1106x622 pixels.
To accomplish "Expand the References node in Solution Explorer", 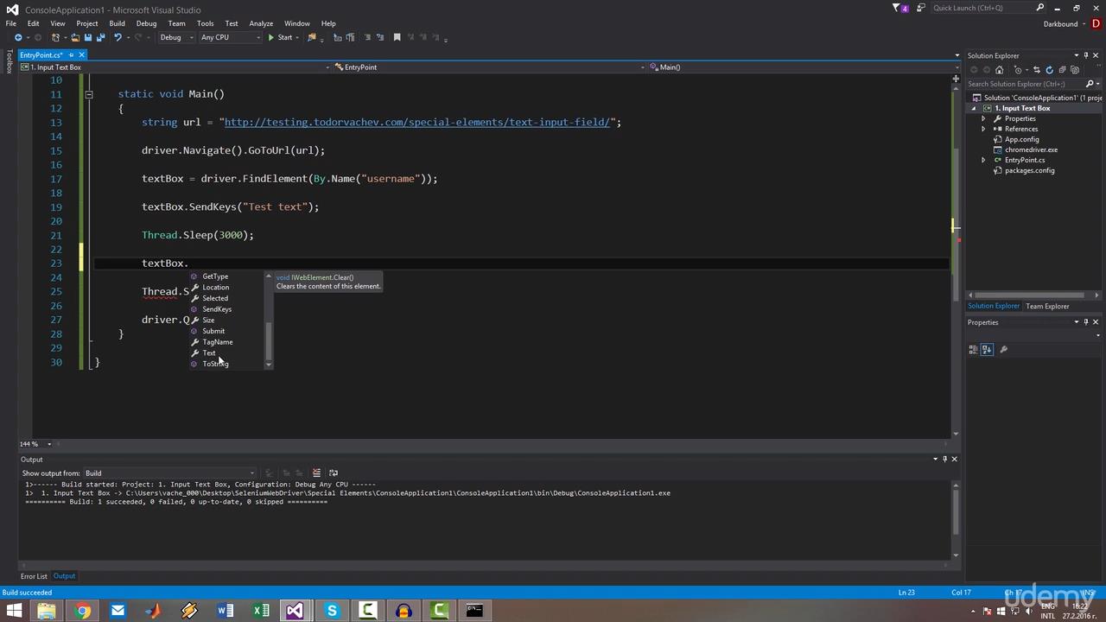I will click(983, 129).
